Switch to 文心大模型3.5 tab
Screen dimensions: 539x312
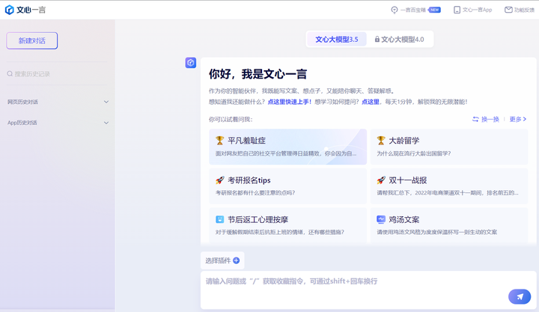pyautogui.click(x=337, y=39)
